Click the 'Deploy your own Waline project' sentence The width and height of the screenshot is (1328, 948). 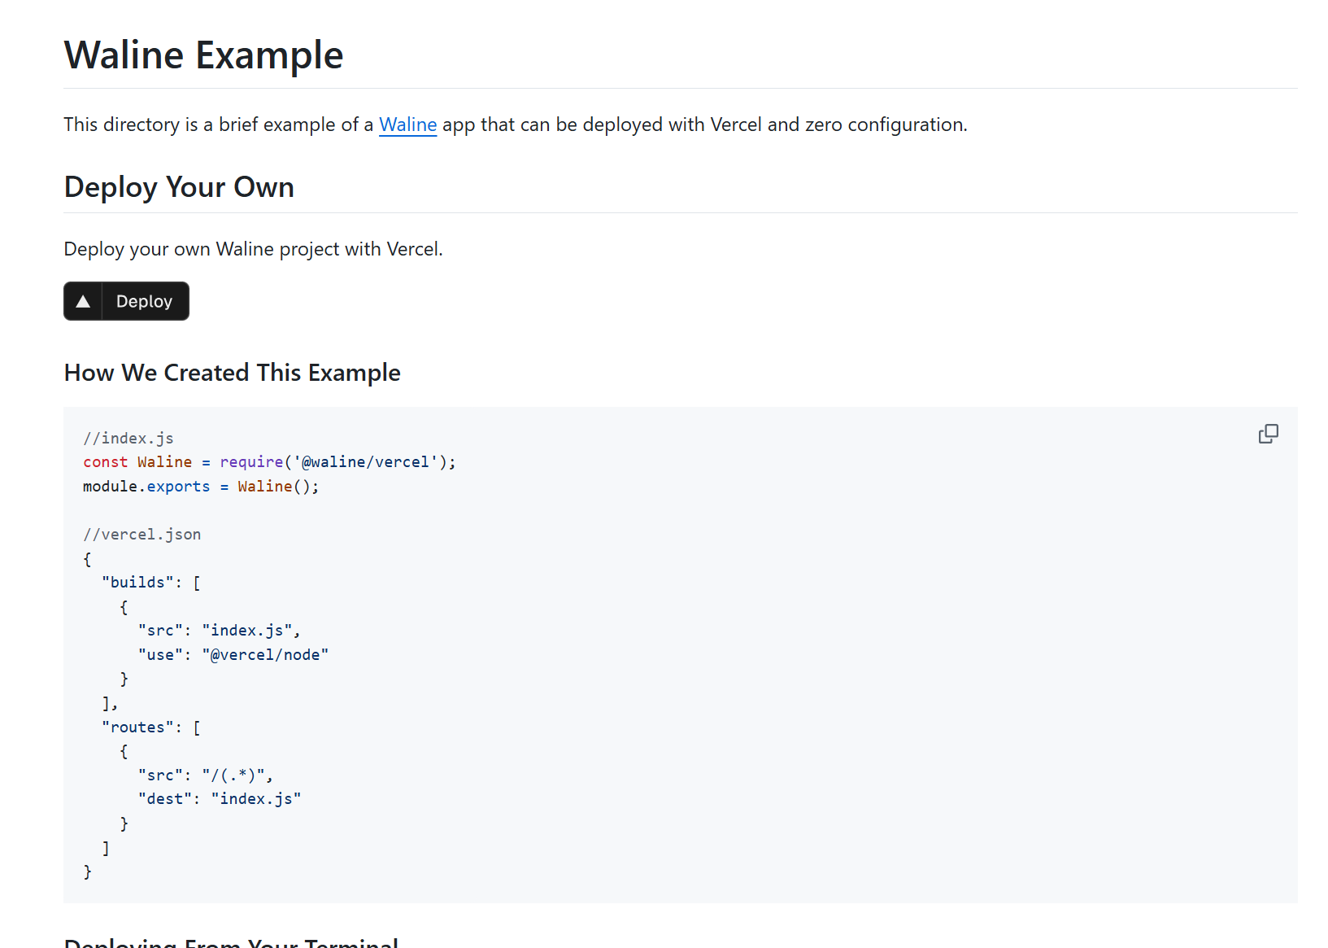[x=253, y=249]
